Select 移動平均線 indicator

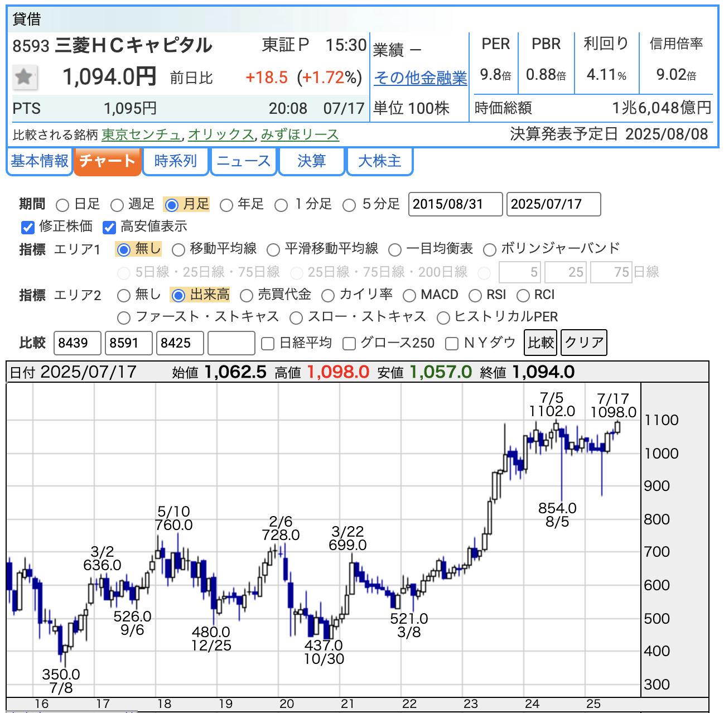coord(178,250)
